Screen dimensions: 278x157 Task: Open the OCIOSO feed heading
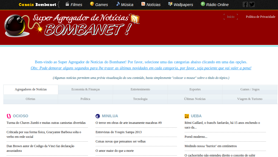coord(20,116)
